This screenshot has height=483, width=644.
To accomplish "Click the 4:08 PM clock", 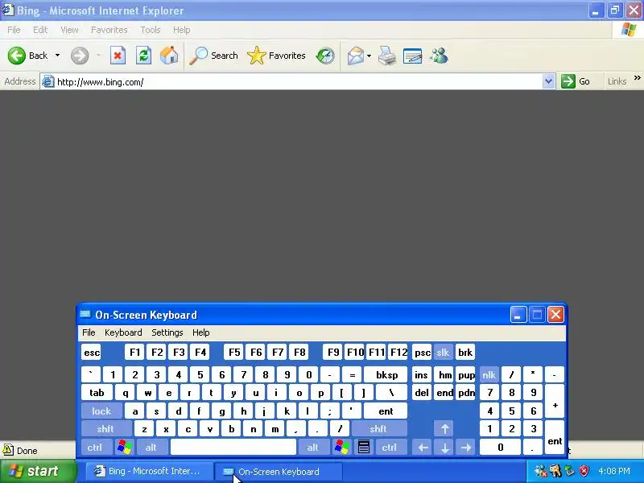I will (614, 471).
